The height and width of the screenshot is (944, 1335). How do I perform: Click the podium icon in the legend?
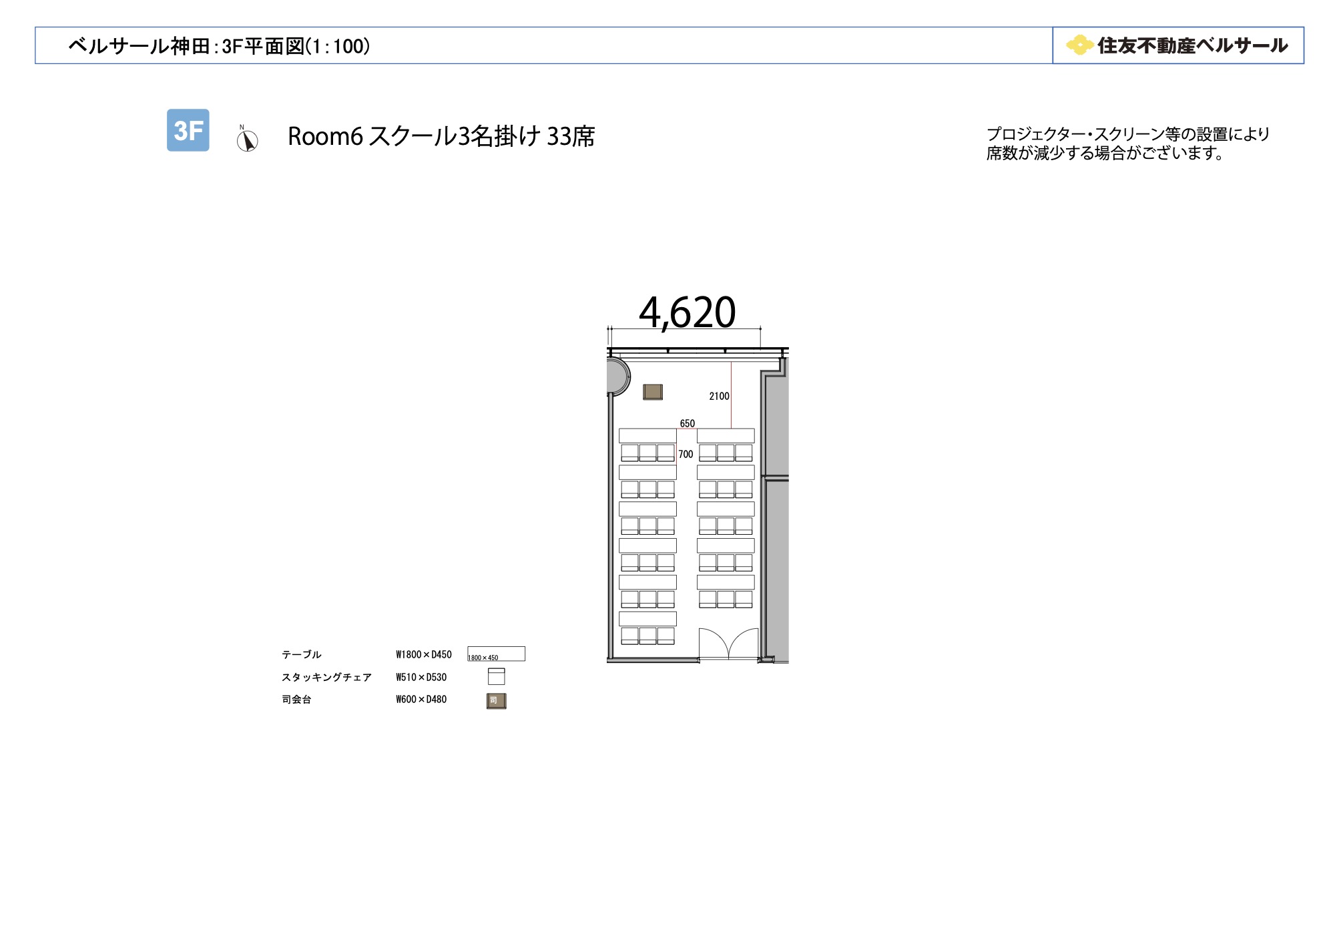496,700
